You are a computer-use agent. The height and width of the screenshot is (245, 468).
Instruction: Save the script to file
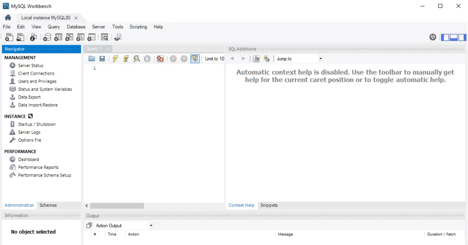(102, 59)
